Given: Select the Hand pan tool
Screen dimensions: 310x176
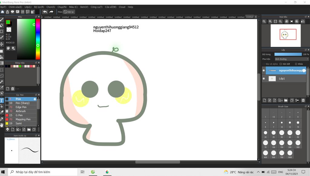Looking at the screenshot, I should click(x=2, y=125).
